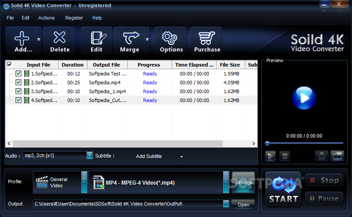The width and height of the screenshot is (352, 217).
Task: Click the Time Elapsed column header
Action: click(x=194, y=65)
